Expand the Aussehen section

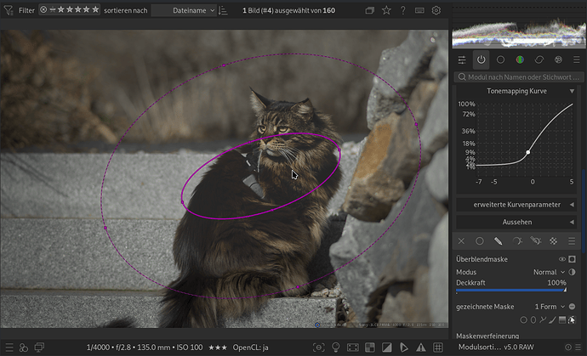(x=517, y=222)
